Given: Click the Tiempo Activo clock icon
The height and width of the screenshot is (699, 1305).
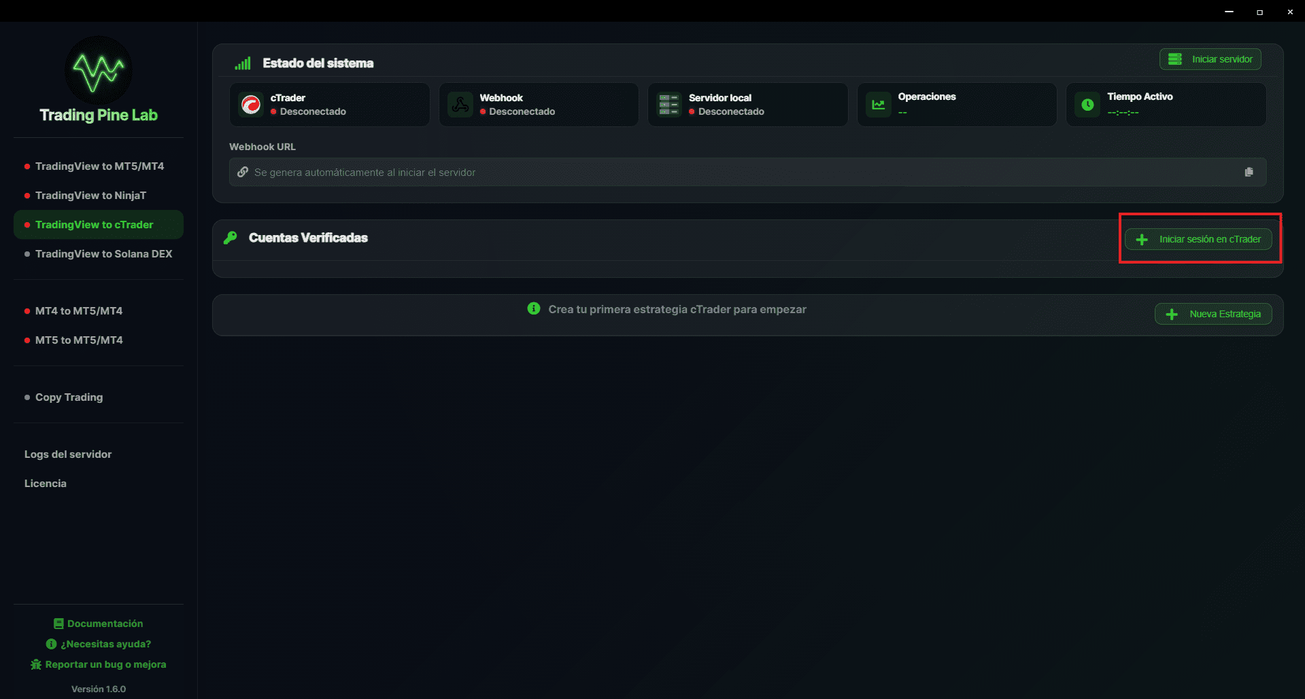Looking at the screenshot, I should tap(1087, 104).
